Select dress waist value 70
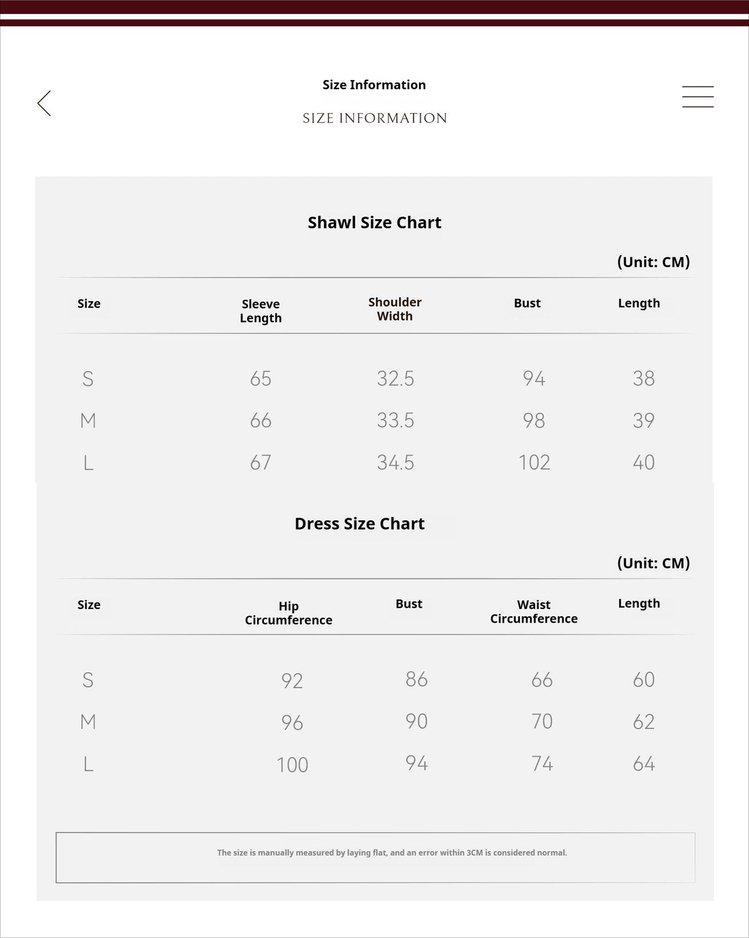 click(x=542, y=721)
